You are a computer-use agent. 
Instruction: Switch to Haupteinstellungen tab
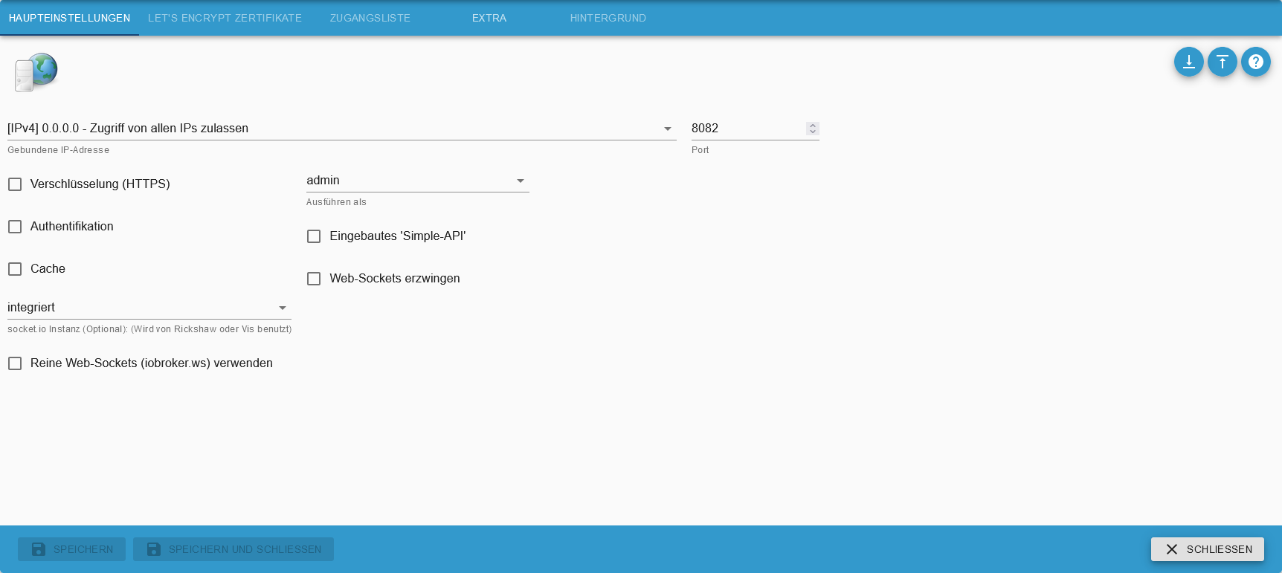click(69, 18)
